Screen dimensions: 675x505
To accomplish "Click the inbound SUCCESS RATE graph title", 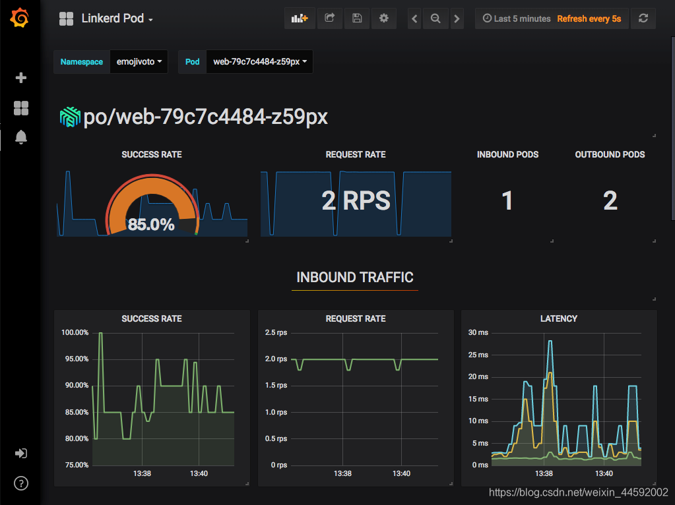I will pos(152,318).
